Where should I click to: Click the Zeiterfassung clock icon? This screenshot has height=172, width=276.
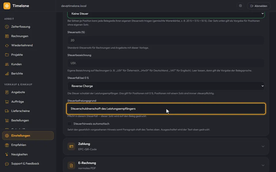coord(7,27)
